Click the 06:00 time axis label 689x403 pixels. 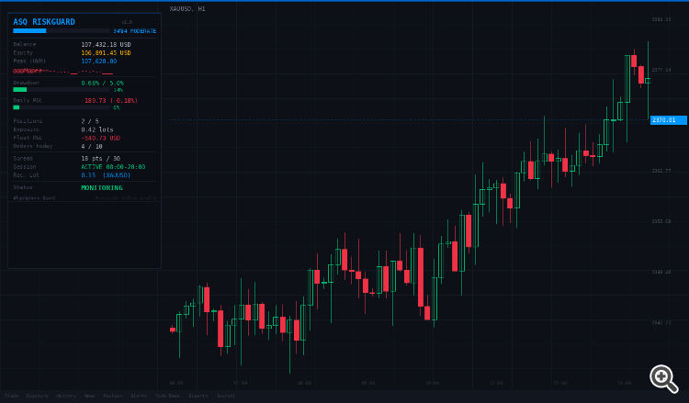tap(176, 383)
